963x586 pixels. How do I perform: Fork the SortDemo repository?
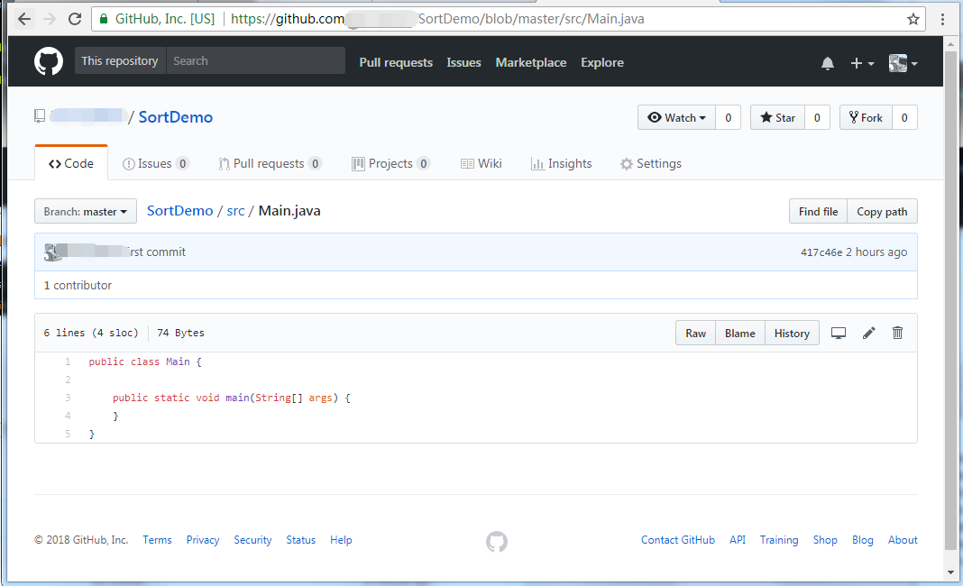[x=866, y=117]
